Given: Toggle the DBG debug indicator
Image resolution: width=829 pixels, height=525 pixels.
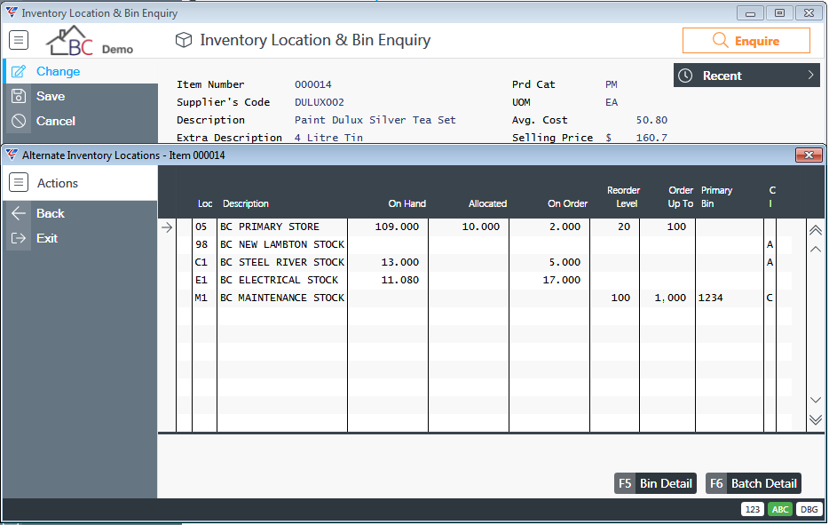Looking at the screenshot, I should 809,509.
